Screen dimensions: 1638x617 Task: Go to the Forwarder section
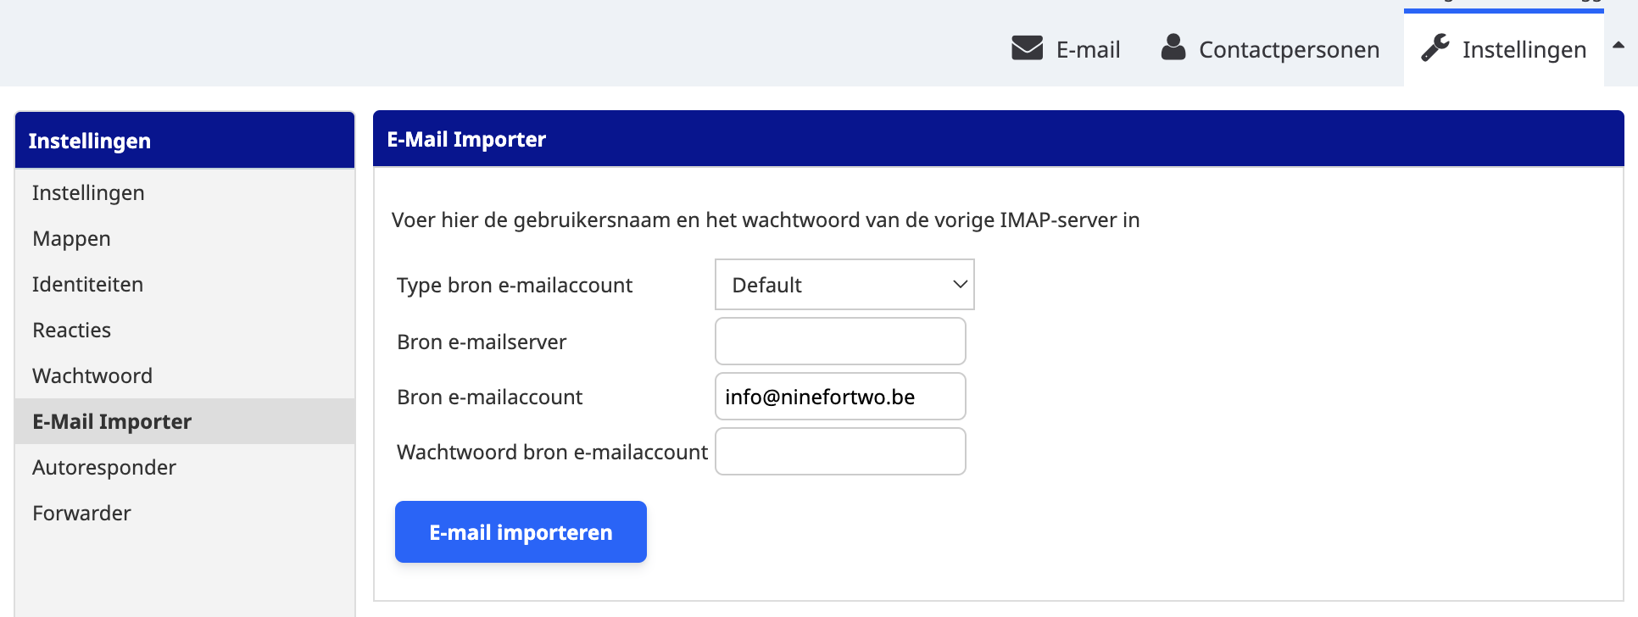pyautogui.click(x=81, y=514)
